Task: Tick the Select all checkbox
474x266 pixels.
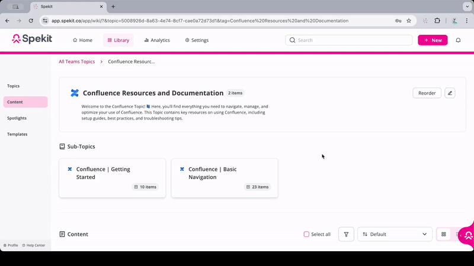Action: click(306, 234)
